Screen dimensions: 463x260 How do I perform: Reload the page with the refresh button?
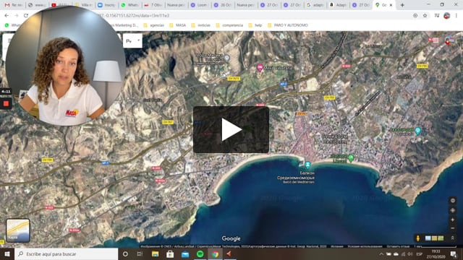(x=26, y=16)
